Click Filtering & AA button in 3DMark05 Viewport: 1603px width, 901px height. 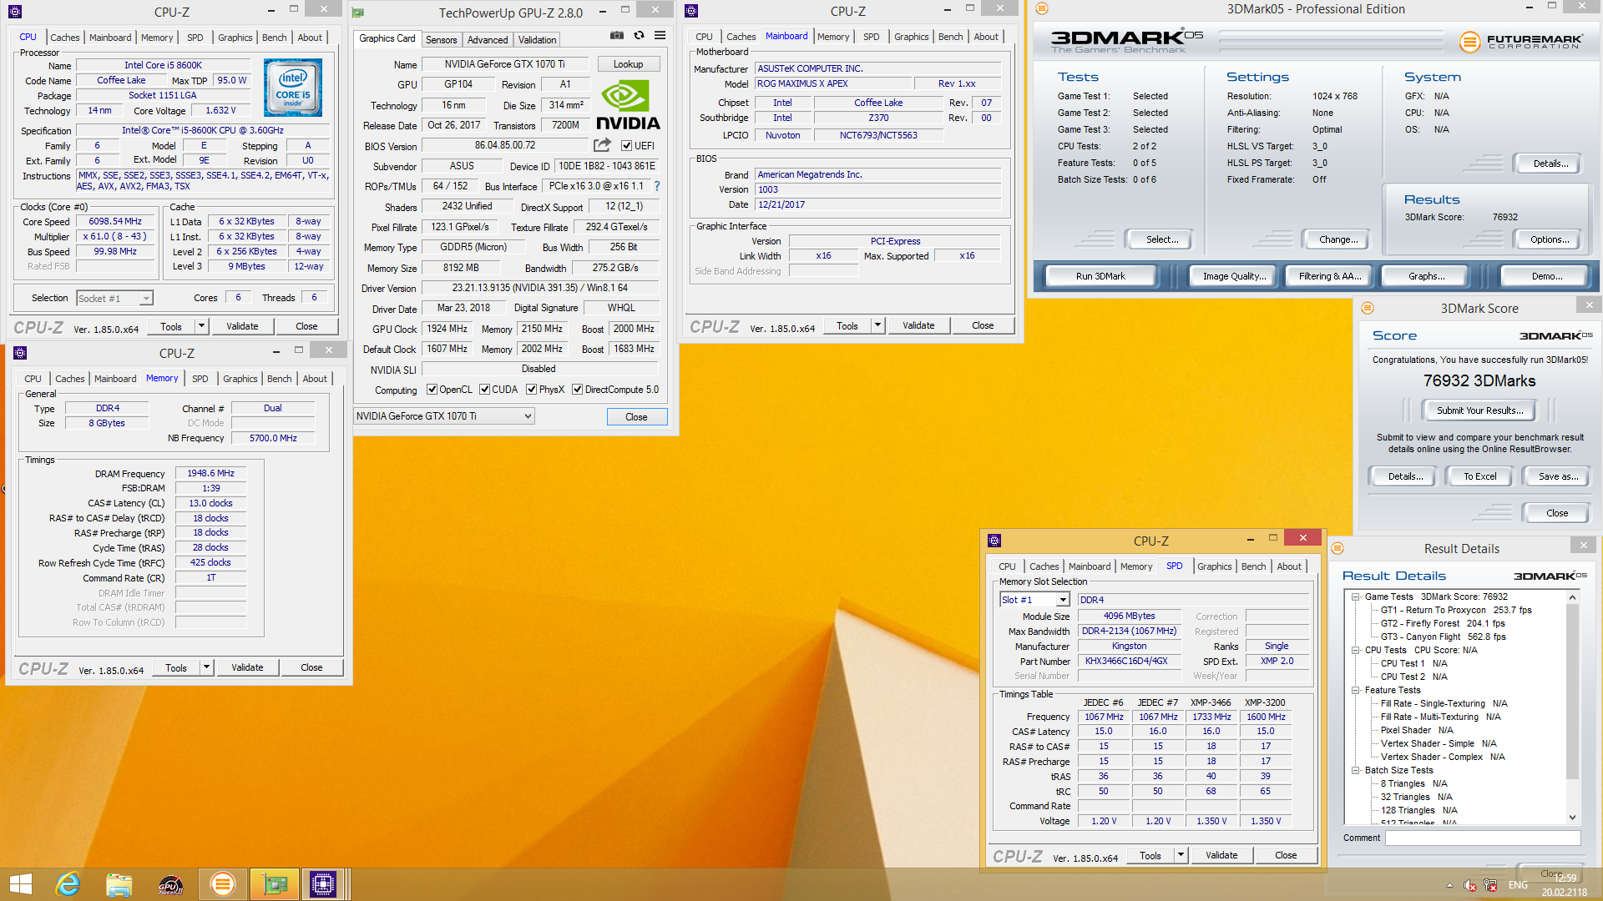[x=1329, y=276]
